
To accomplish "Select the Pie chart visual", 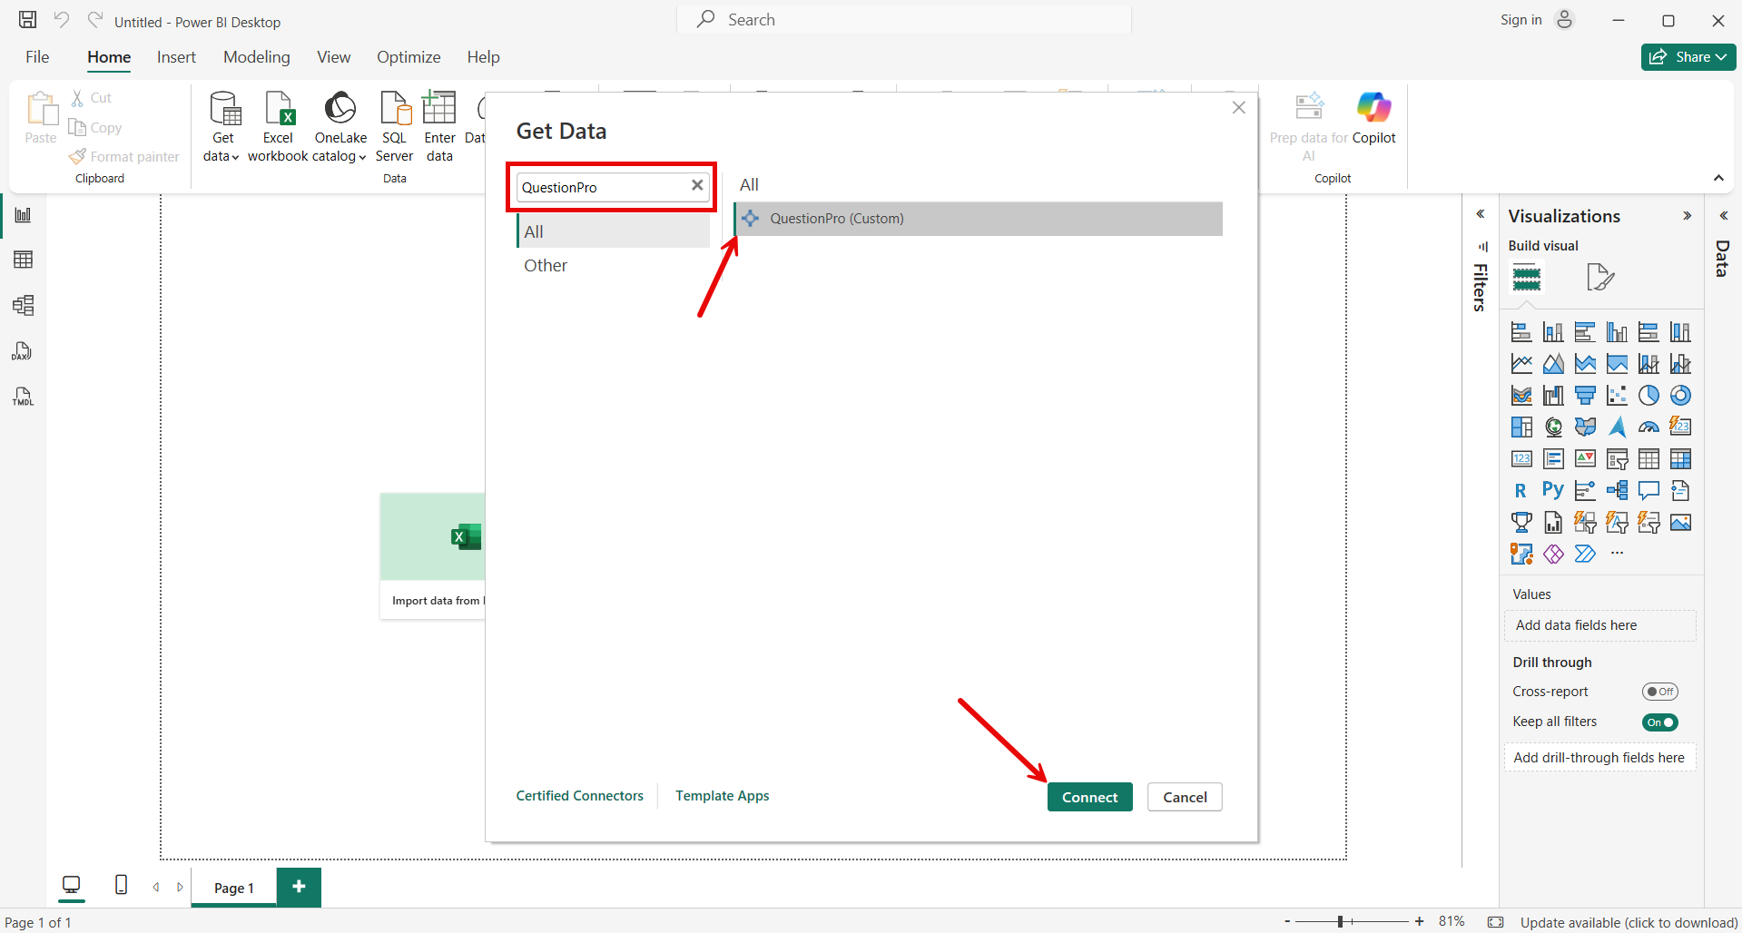I will [1649, 396].
